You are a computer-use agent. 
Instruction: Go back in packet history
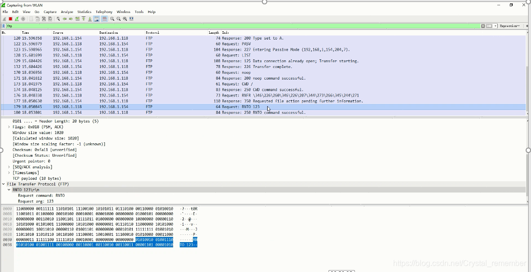[65, 19]
